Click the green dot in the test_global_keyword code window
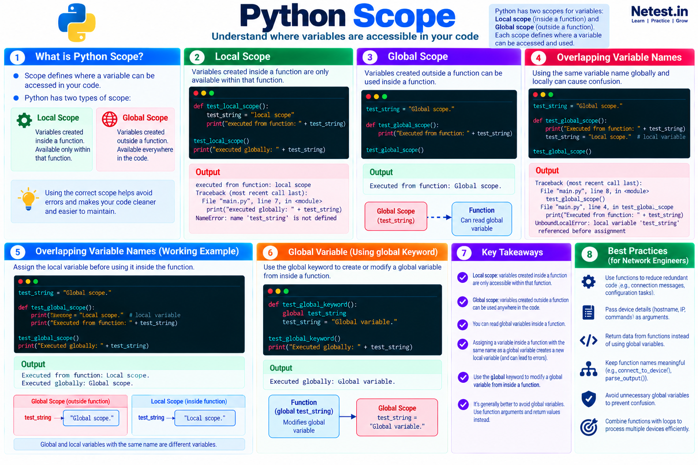 [286, 291]
